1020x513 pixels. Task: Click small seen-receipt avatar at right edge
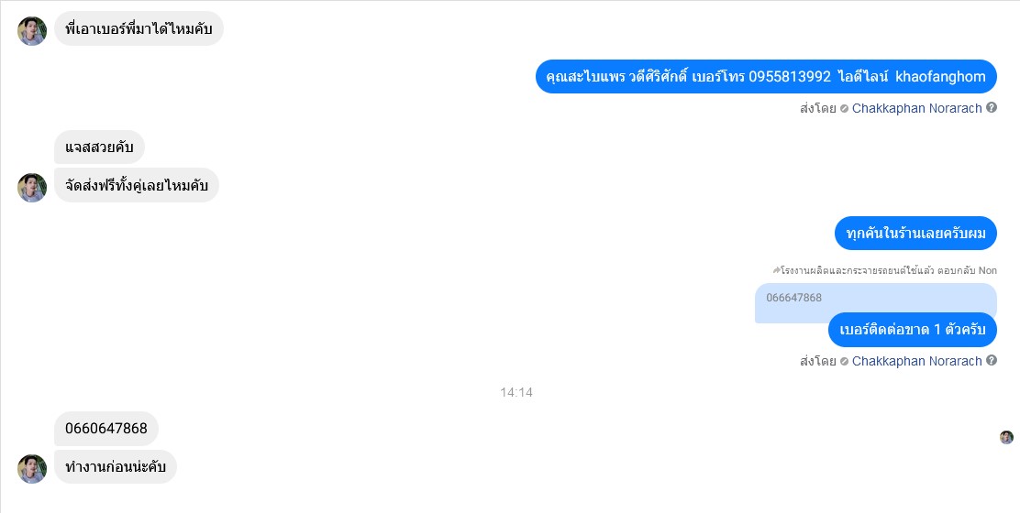coord(1006,437)
